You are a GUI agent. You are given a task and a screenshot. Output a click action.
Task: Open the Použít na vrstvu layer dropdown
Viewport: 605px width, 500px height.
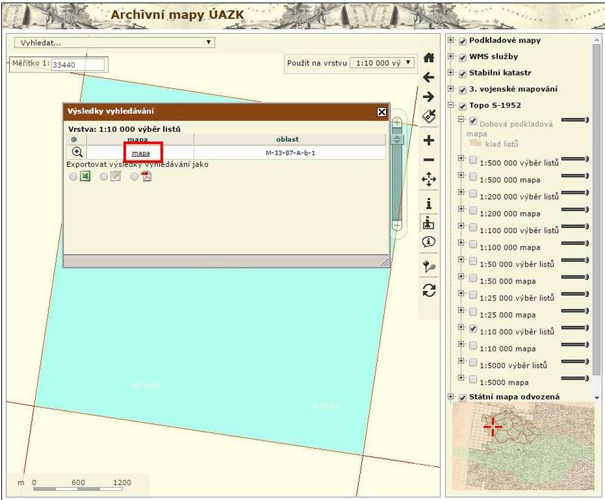(x=383, y=62)
